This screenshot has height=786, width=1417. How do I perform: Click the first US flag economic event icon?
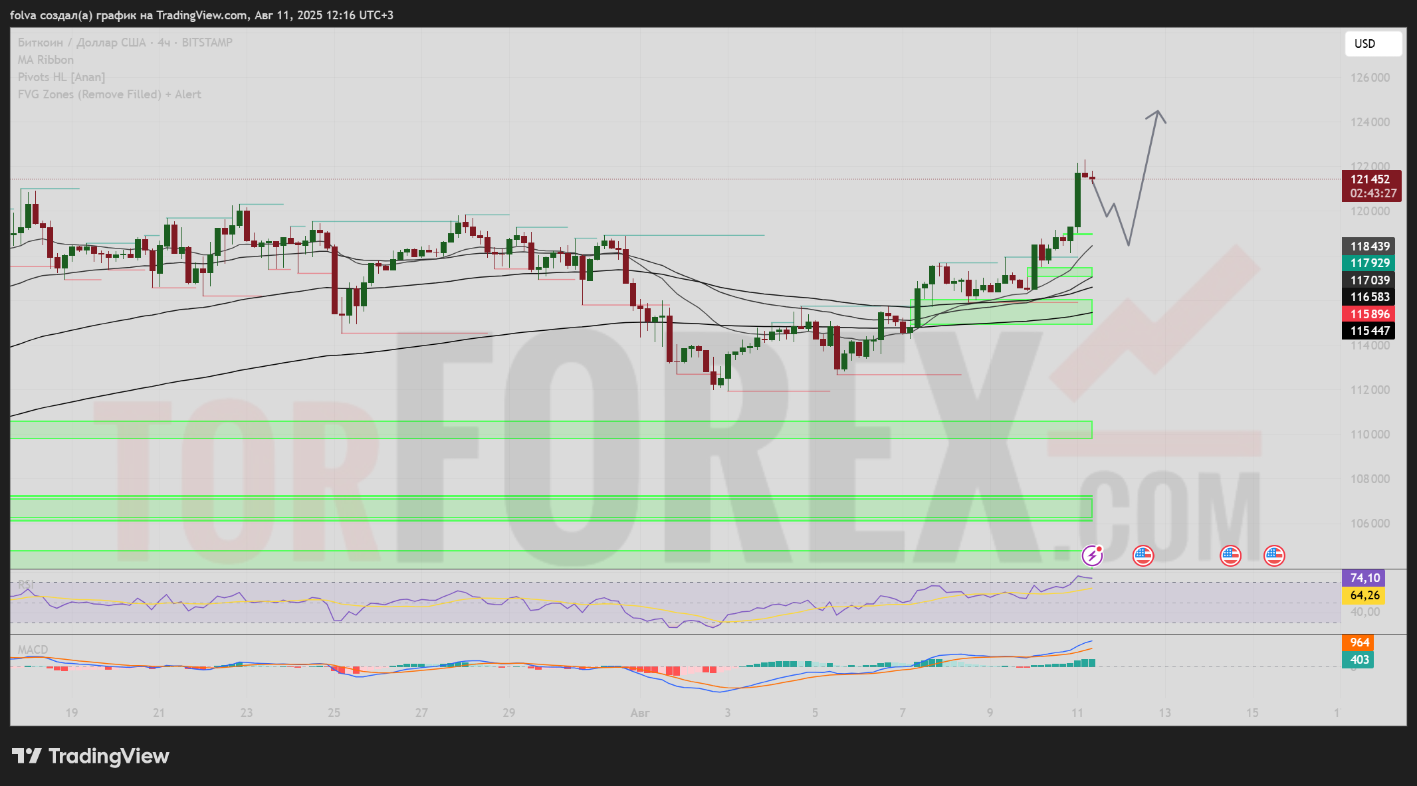pyautogui.click(x=1143, y=555)
